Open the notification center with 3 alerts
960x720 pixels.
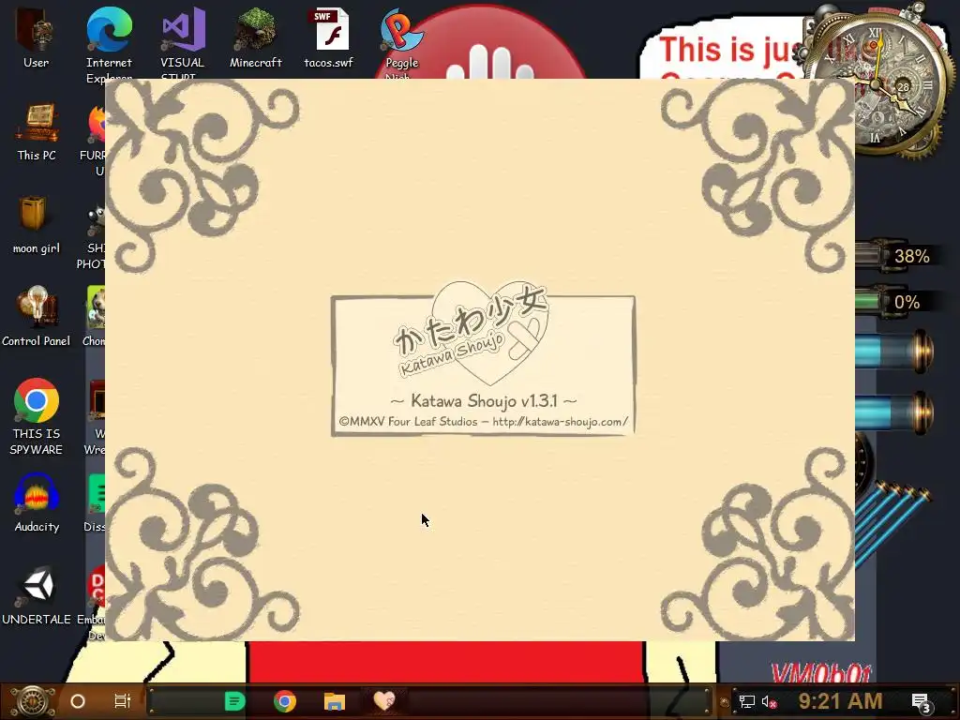921,702
